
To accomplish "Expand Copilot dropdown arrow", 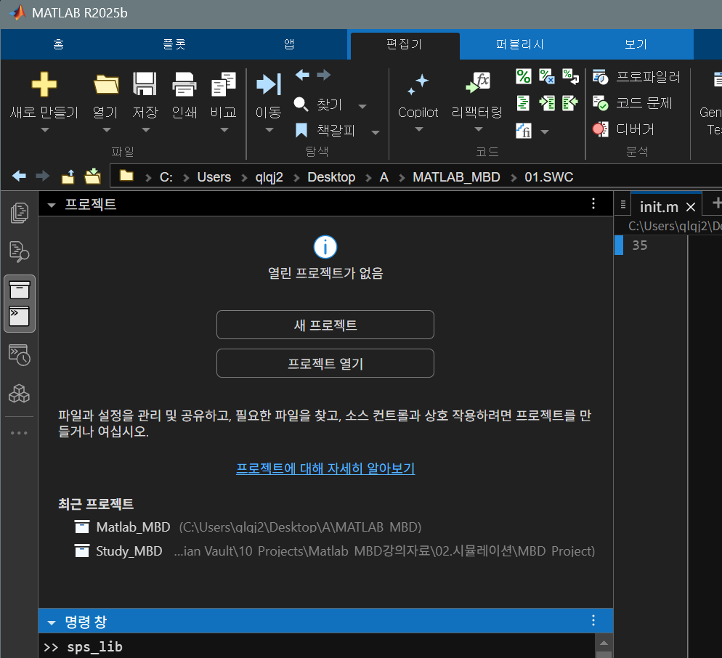I will tap(418, 129).
